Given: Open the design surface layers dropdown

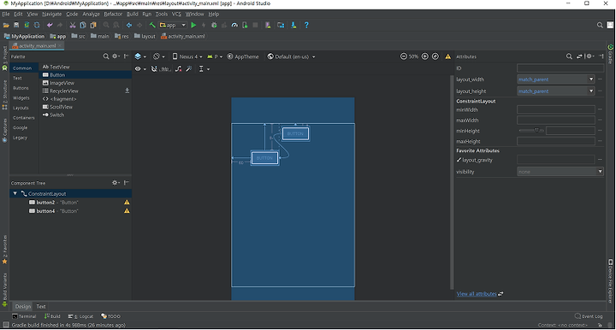Looking at the screenshot, I should point(140,56).
